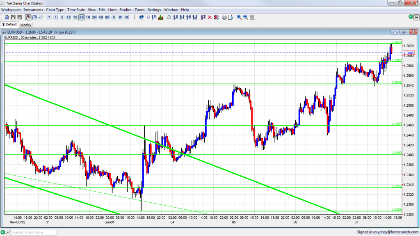Maximize the EUR/USD chart inner window
The height and width of the screenshot is (236, 420).
pyautogui.click(x=404, y=32)
